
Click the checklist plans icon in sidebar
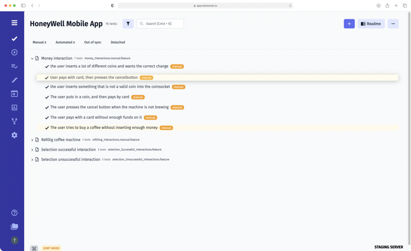14,66
